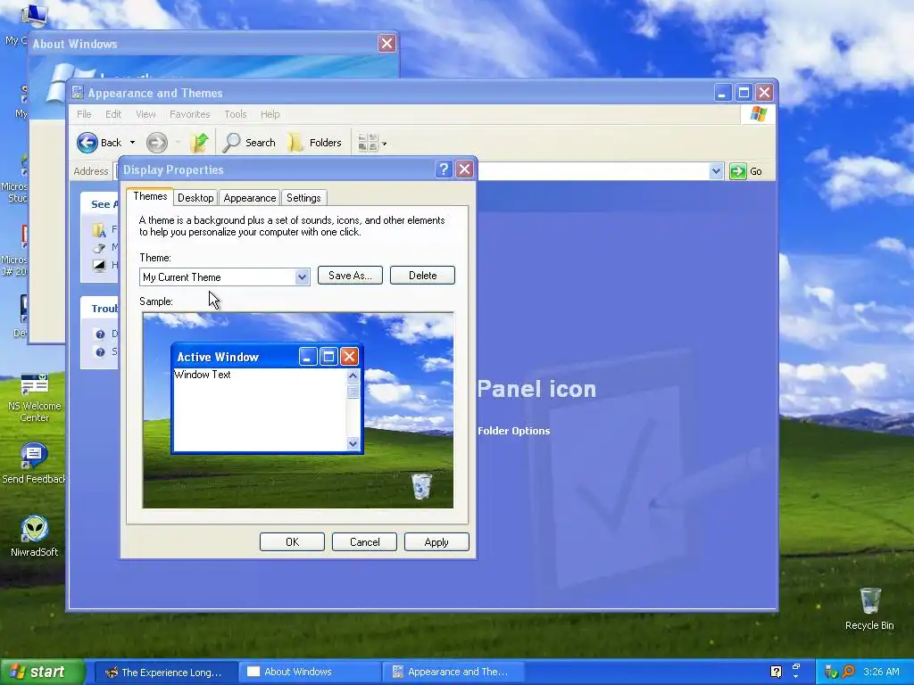The height and width of the screenshot is (685, 914).
Task: Click the Up folder toolbar icon
Action: point(199,143)
